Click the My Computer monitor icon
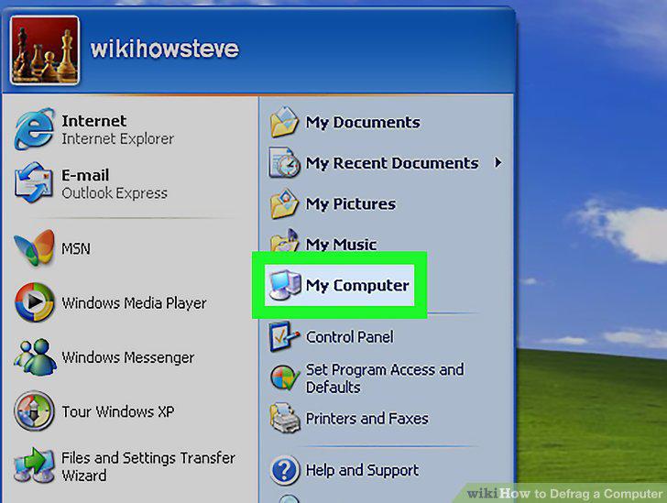The width and height of the screenshot is (667, 503). (x=285, y=285)
